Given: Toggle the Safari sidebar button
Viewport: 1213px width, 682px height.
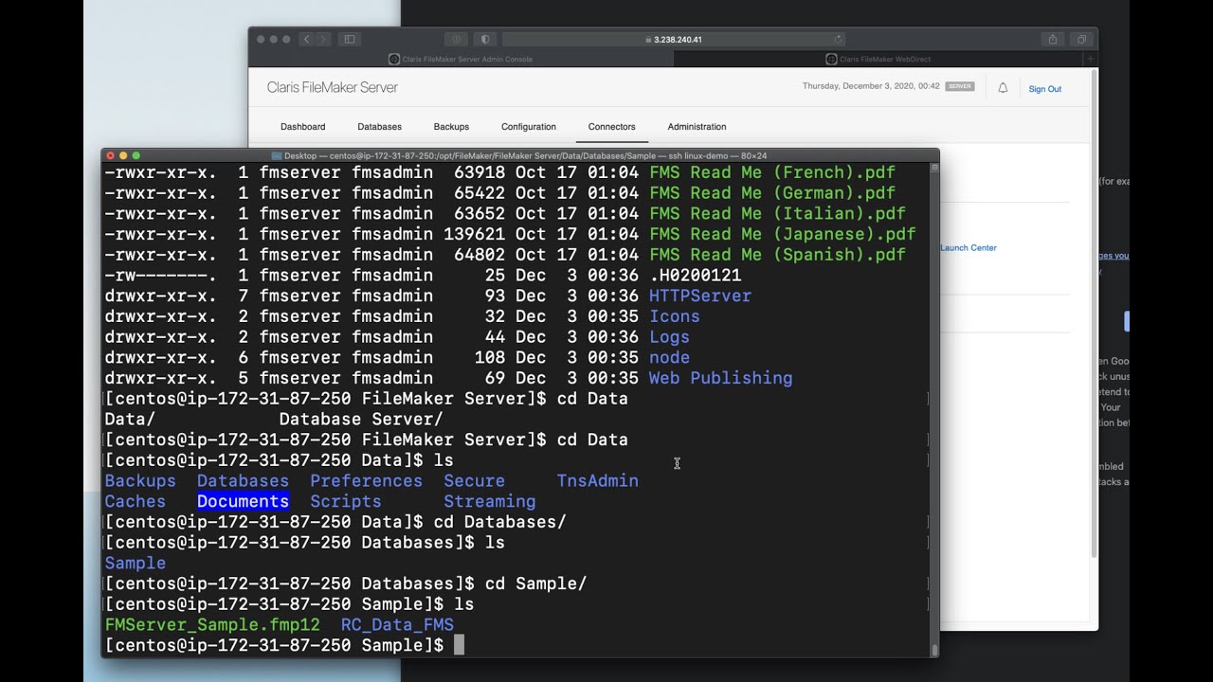Looking at the screenshot, I should (x=350, y=39).
